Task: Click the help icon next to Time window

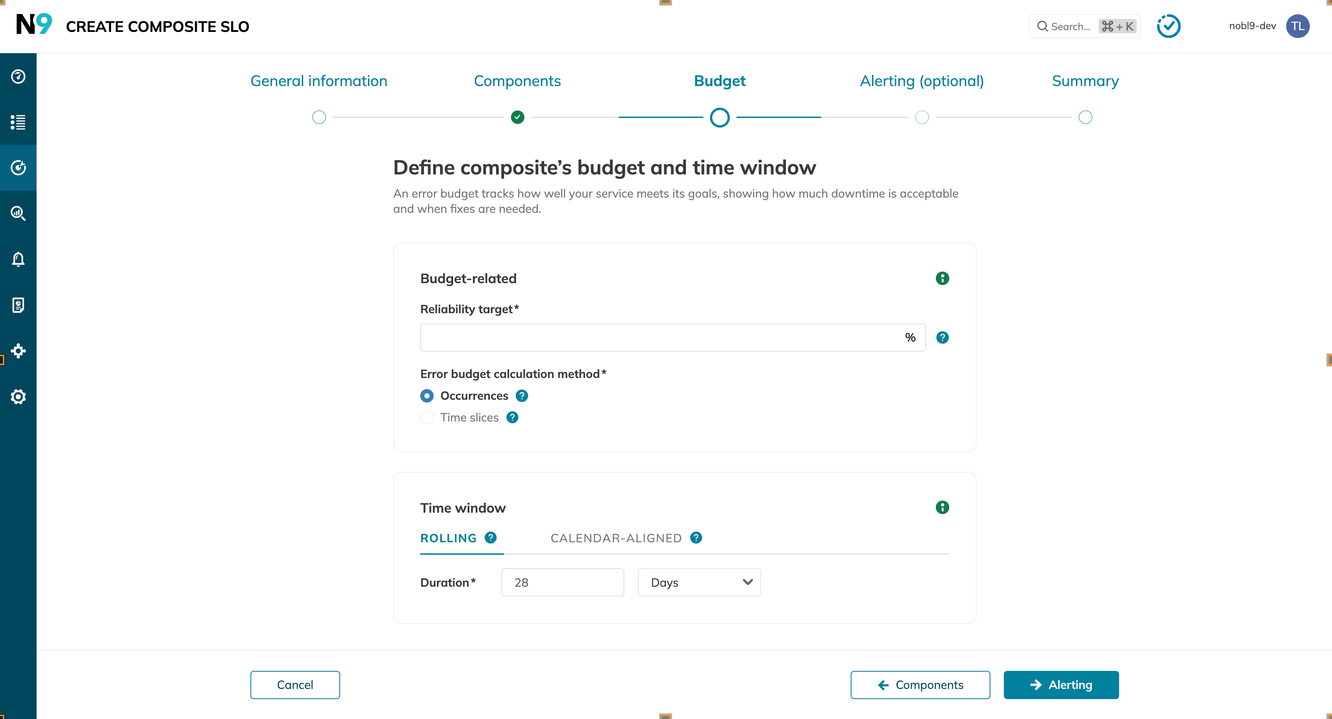Action: click(943, 508)
